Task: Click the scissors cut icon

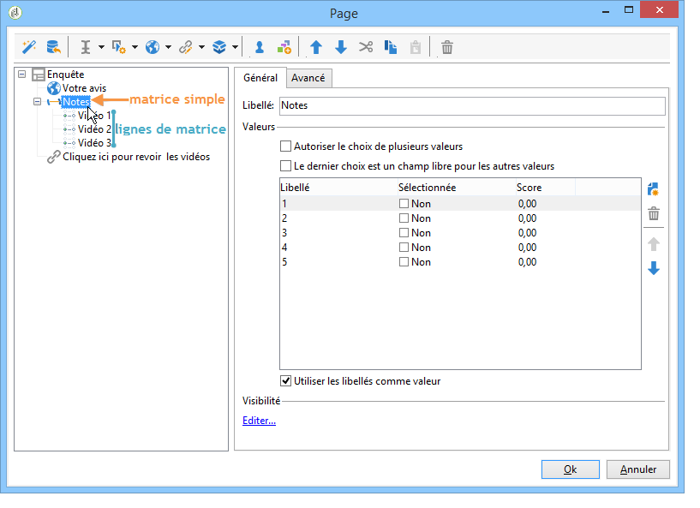Action: (366, 47)
